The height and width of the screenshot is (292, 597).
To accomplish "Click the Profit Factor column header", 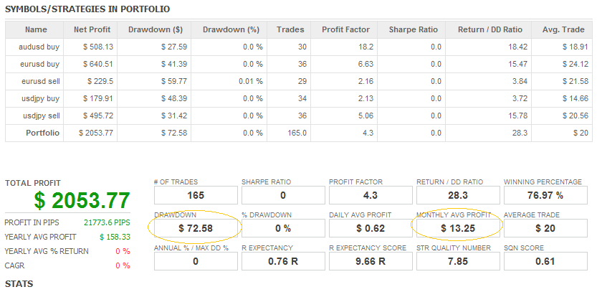I will (345, 30).
